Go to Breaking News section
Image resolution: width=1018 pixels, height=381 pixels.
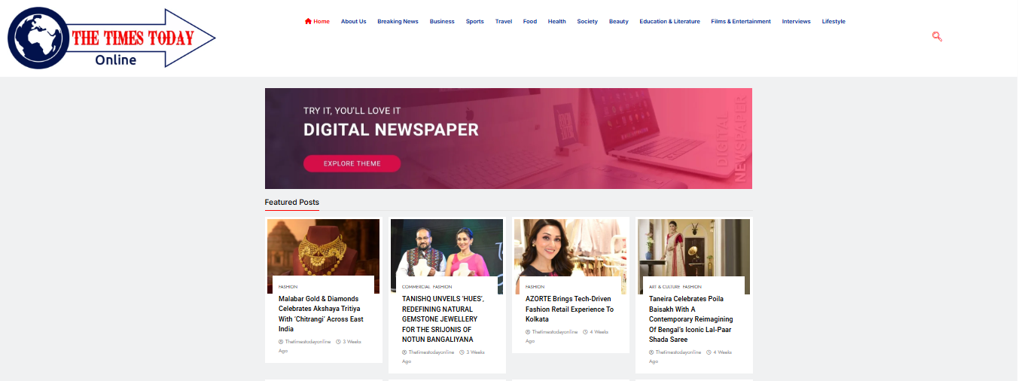[x=398, y=21]
